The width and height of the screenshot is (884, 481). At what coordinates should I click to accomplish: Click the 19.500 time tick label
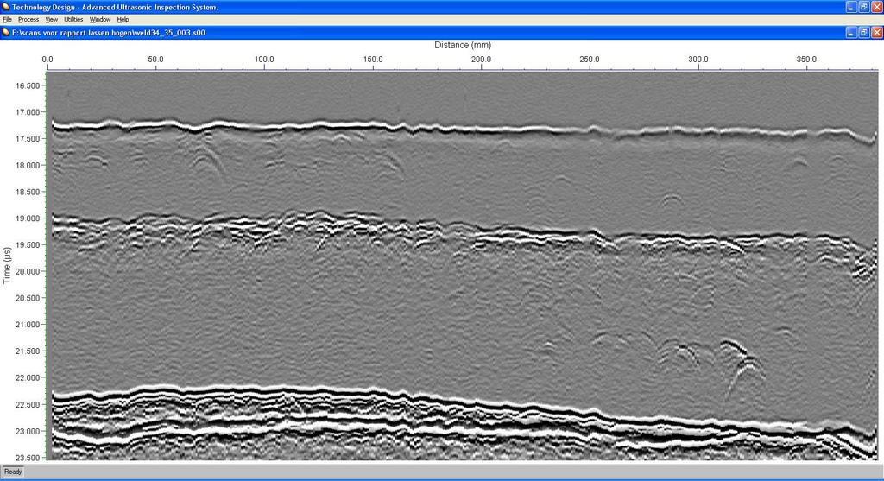pyautogui.click(x=28, y=244)
